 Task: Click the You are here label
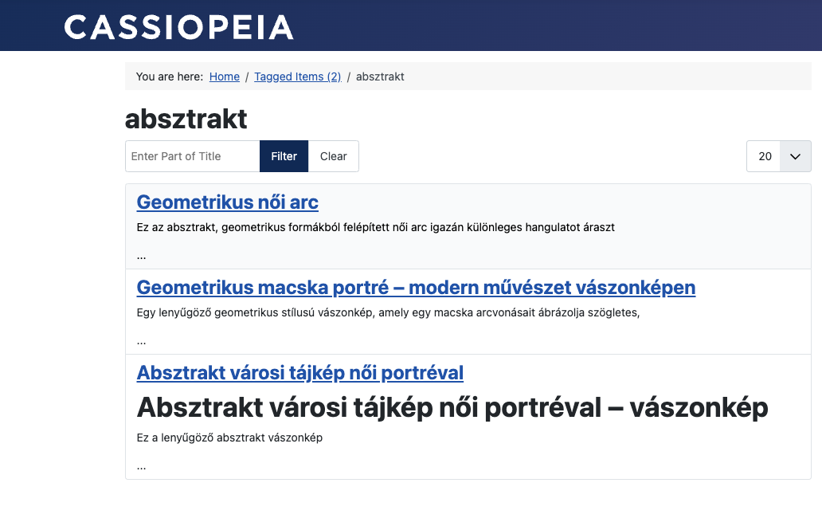[170, 77]
